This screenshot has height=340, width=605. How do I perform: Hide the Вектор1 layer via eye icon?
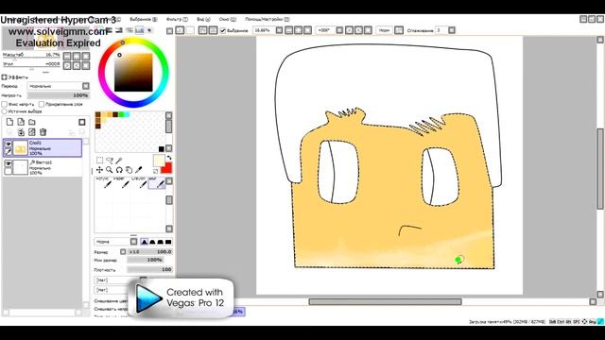click(8, 163)
